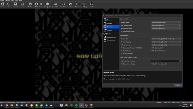Toggle Optimal Frame Pacing checkbox
The width and height of the screenshot is (193, 109).
pyautogui.click(x=122, y=64)
